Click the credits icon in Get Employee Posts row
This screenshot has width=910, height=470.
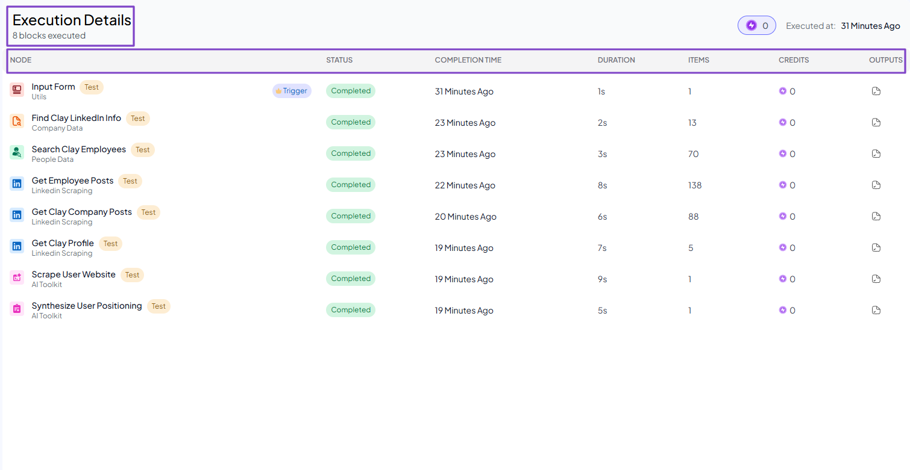click(783, 185)
